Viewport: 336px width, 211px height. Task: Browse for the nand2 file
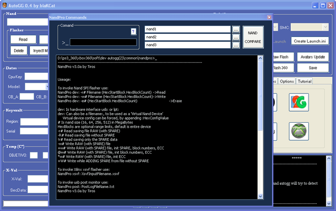(236, 37)
